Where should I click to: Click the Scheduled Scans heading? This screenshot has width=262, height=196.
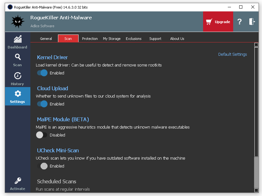pyautogui.click(x=57, y=181)
